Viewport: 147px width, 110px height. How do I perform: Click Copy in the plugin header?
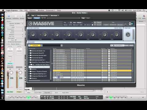[83, 18]
